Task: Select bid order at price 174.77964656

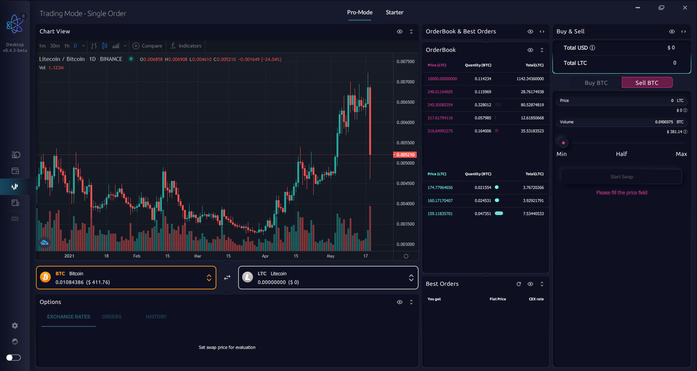Action: click(x=485, y=187)
